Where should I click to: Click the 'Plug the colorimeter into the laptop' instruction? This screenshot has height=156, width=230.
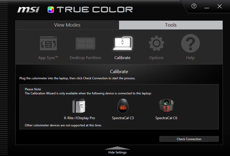tap(77, 78)
